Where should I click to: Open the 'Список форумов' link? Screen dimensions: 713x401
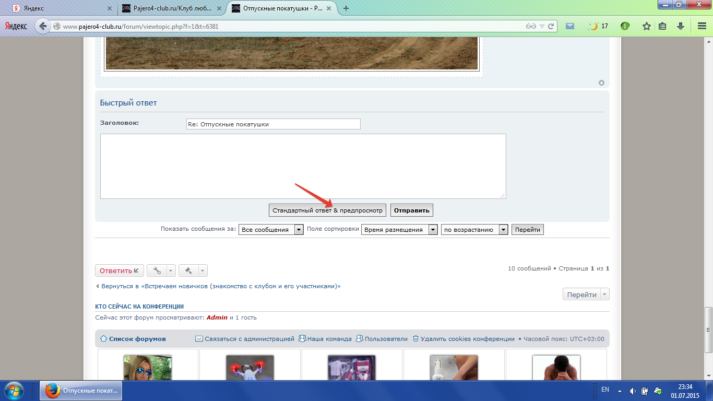(x=137, y=339)
